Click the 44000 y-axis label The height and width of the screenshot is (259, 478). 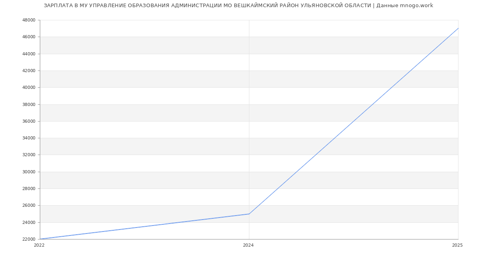click(x=29, y=54)
